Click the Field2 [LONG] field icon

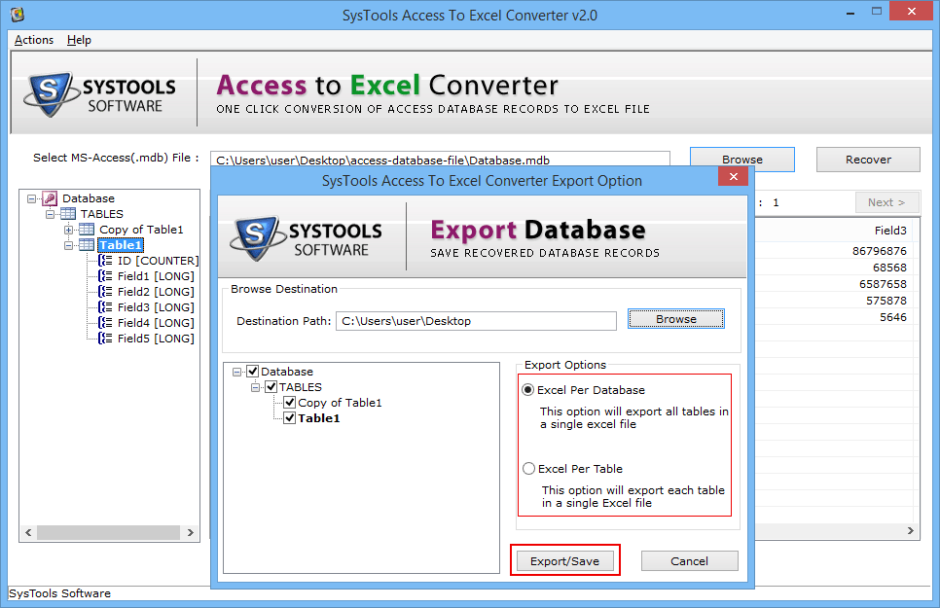pos(105,292)
